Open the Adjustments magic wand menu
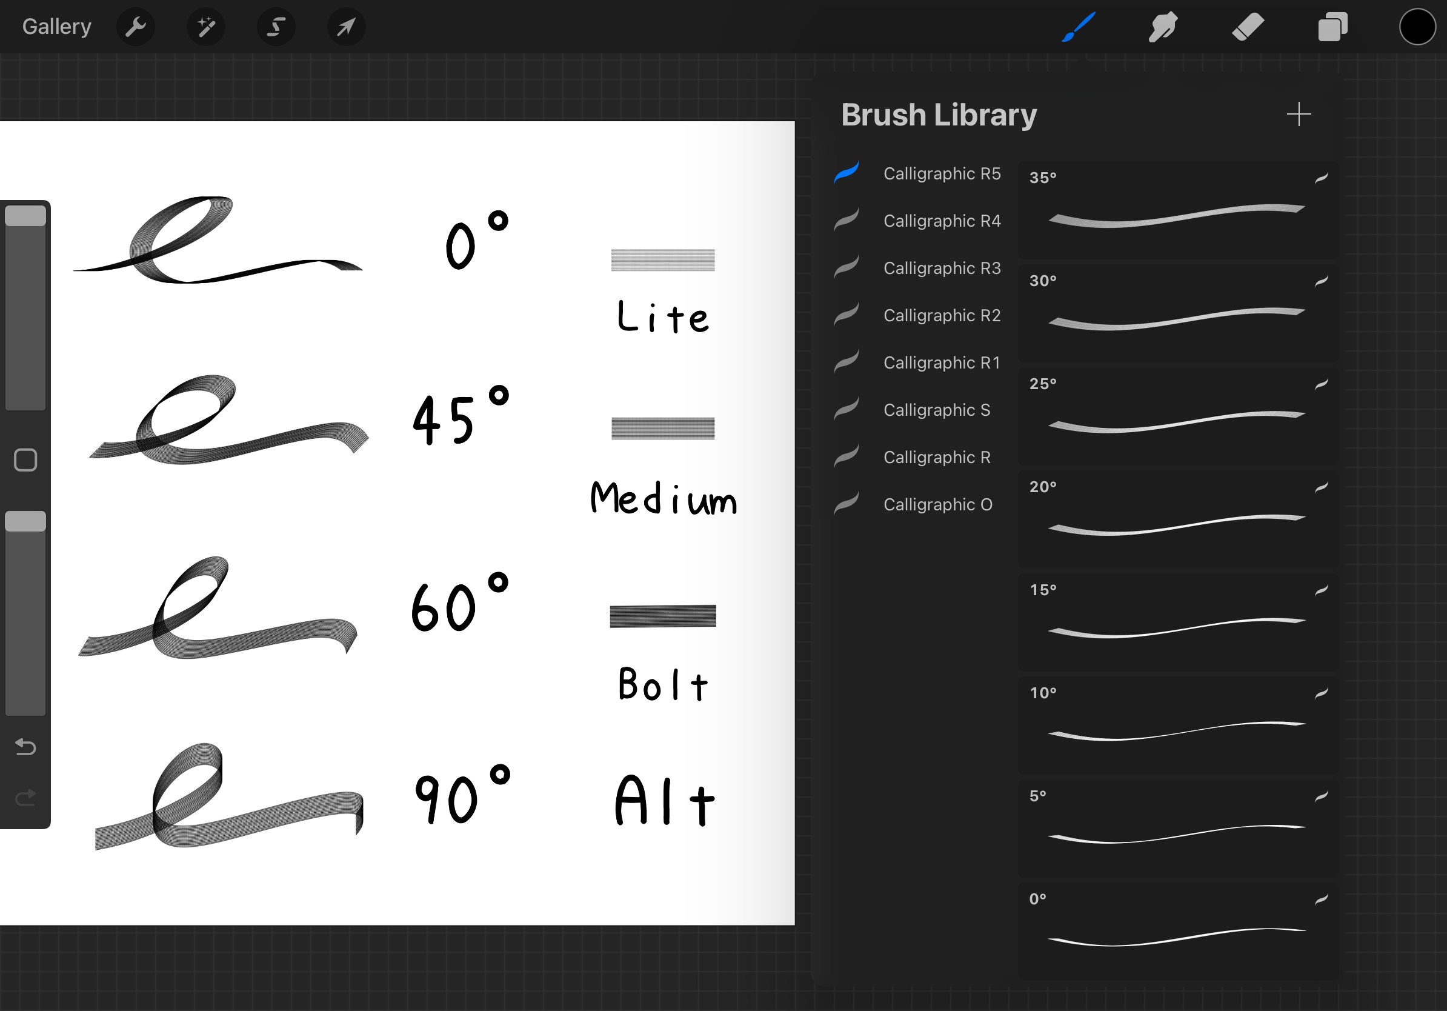 [x=206, y=27]
